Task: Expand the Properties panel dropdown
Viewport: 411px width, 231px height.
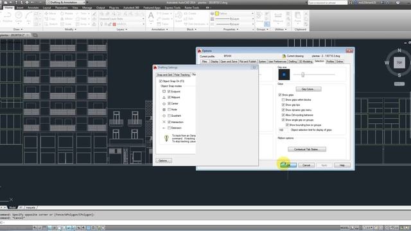Action: click(231, 30)
